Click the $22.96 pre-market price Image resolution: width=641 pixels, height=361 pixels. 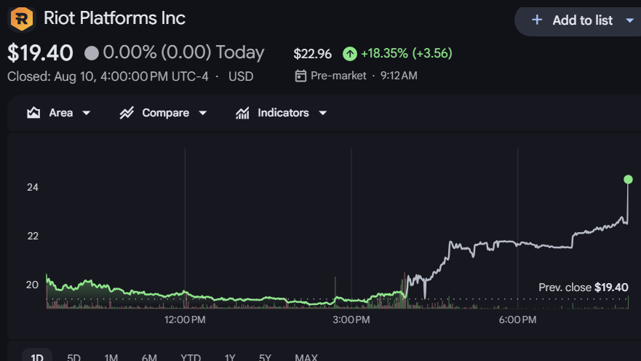pos(312,54)
